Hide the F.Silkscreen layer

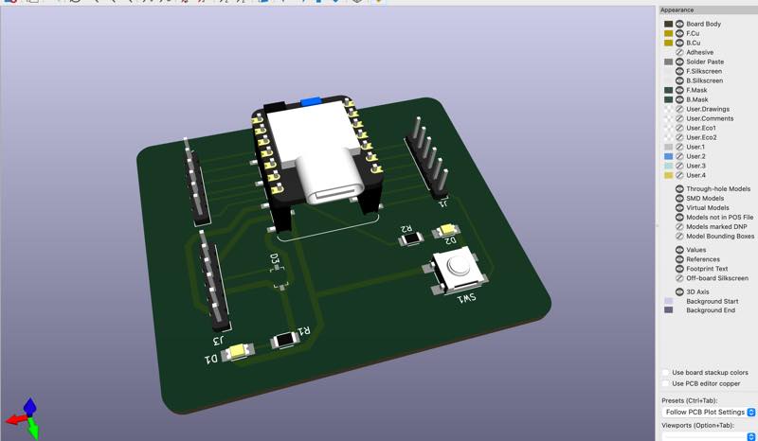coord(679,71)
